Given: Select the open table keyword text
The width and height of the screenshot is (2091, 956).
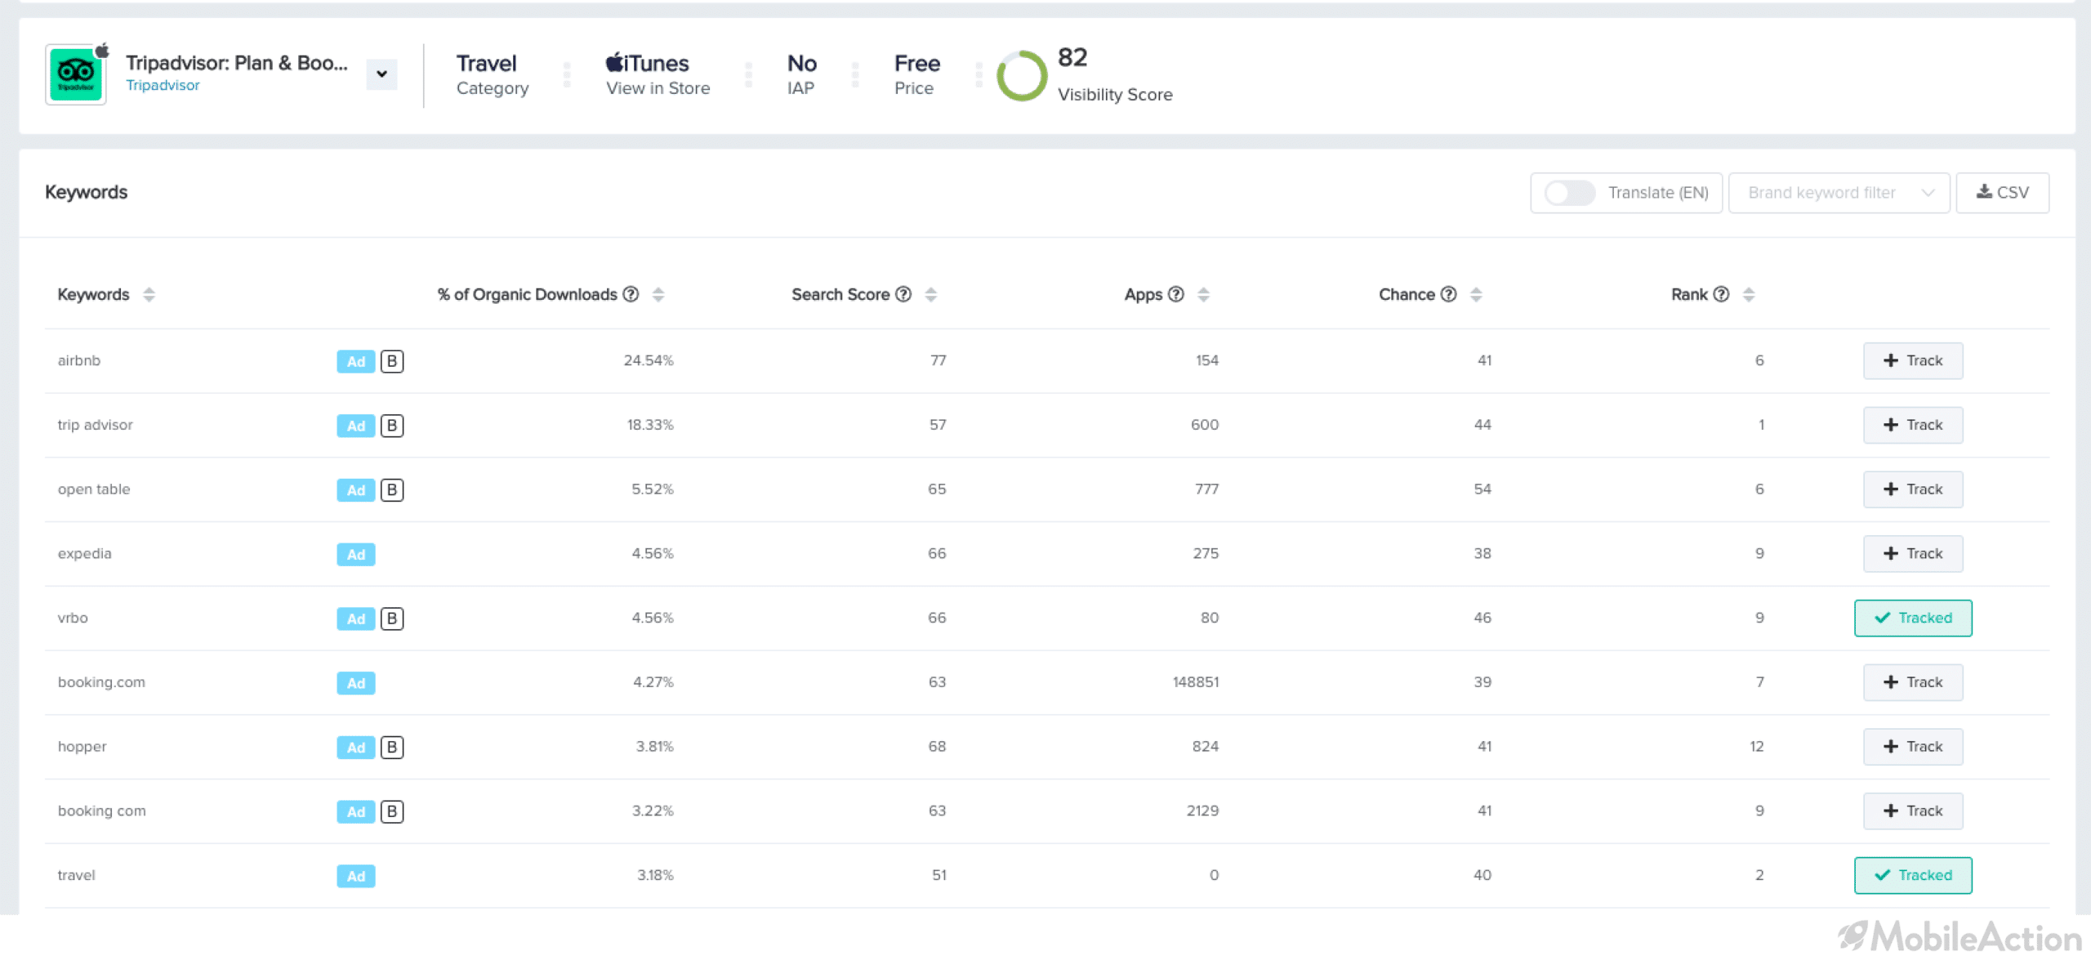Looking at the screenshot, I should click(94, 489).
